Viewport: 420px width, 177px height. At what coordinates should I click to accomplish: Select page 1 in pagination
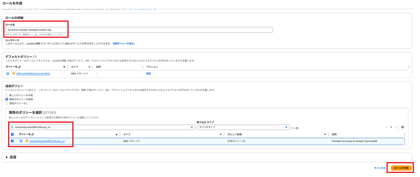[x=391, y=128]
